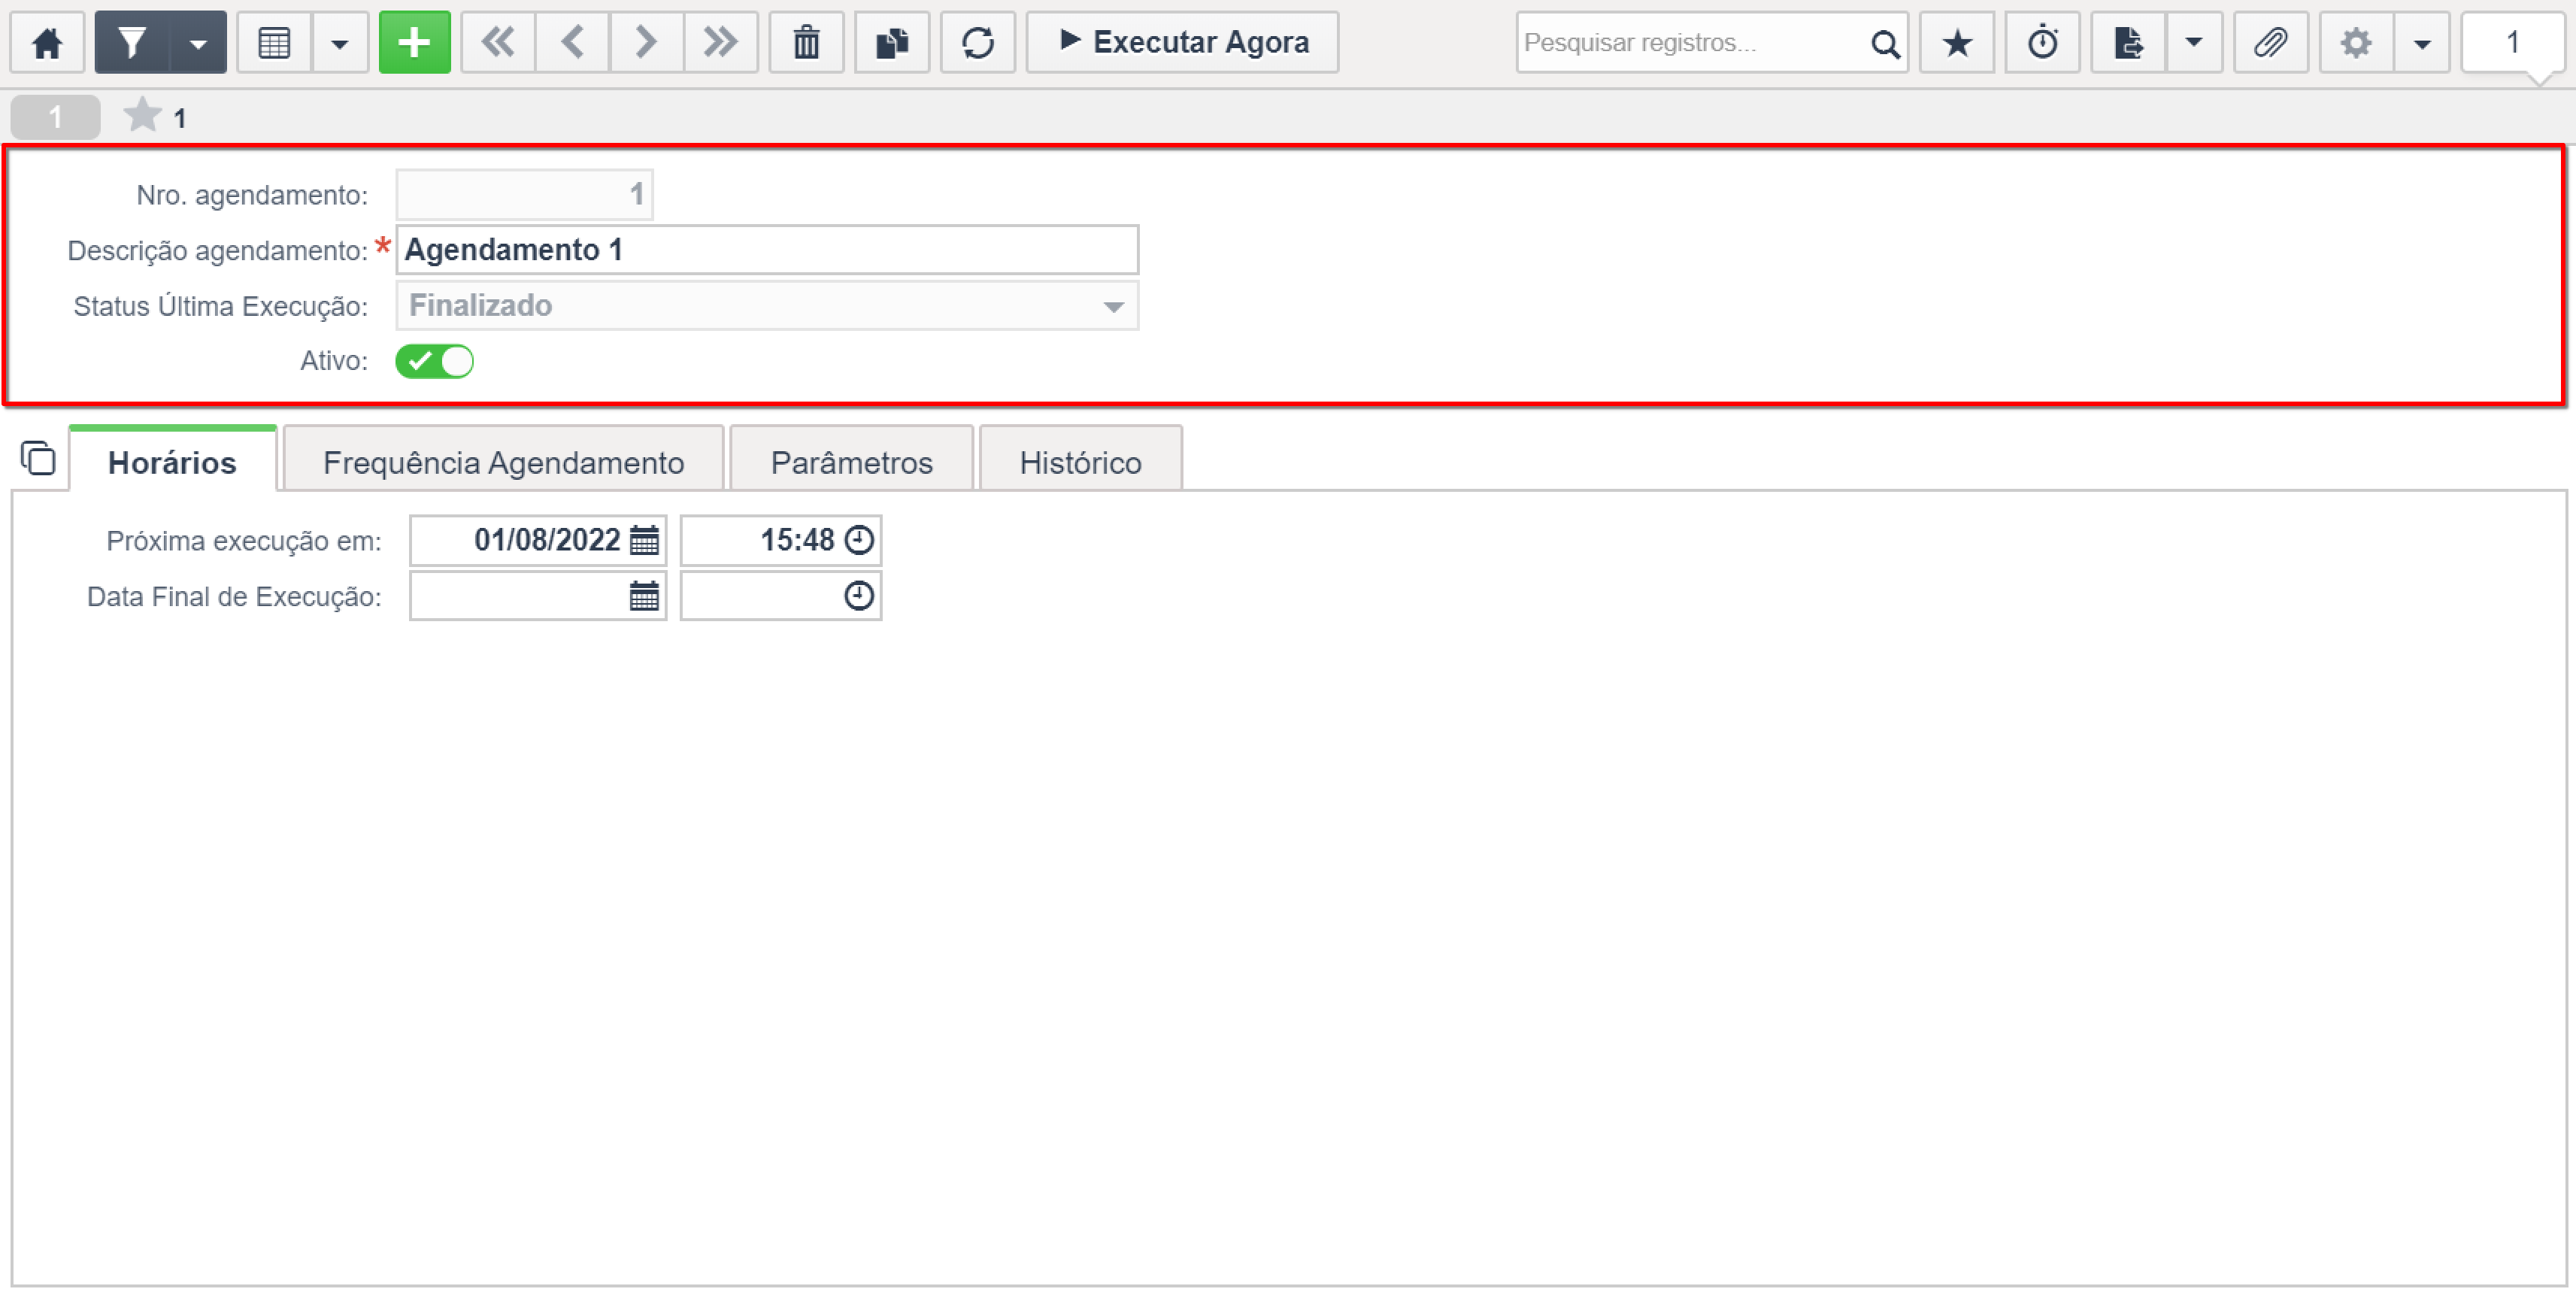Open Status Última Execução dropdown
Screen dimensions: 2576x1295
point(767,305)
